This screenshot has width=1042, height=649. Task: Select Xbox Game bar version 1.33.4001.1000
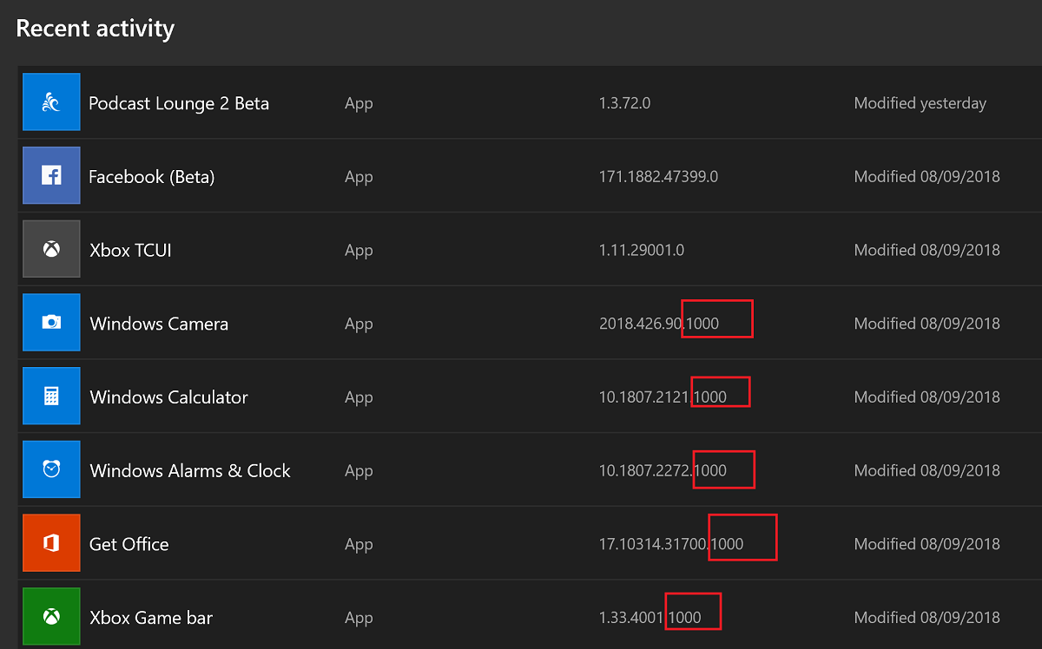pos(650,618)
